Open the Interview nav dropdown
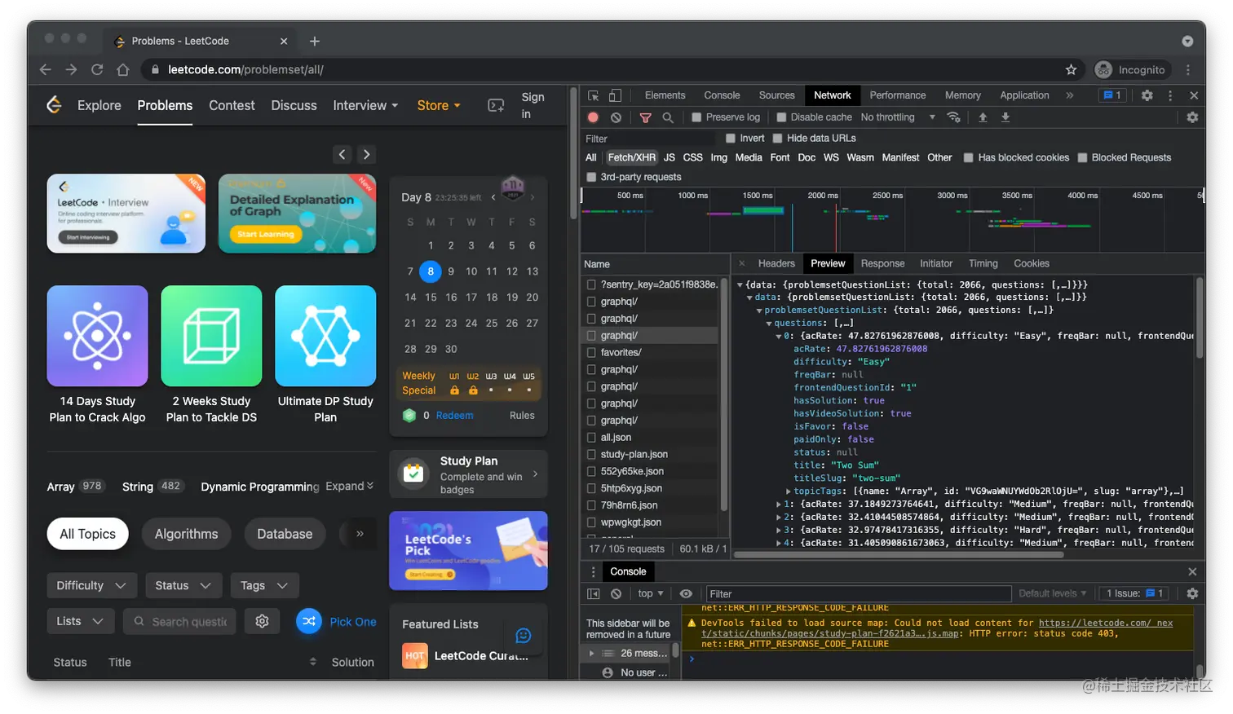The image size is (1233, 714). (365, 105)
